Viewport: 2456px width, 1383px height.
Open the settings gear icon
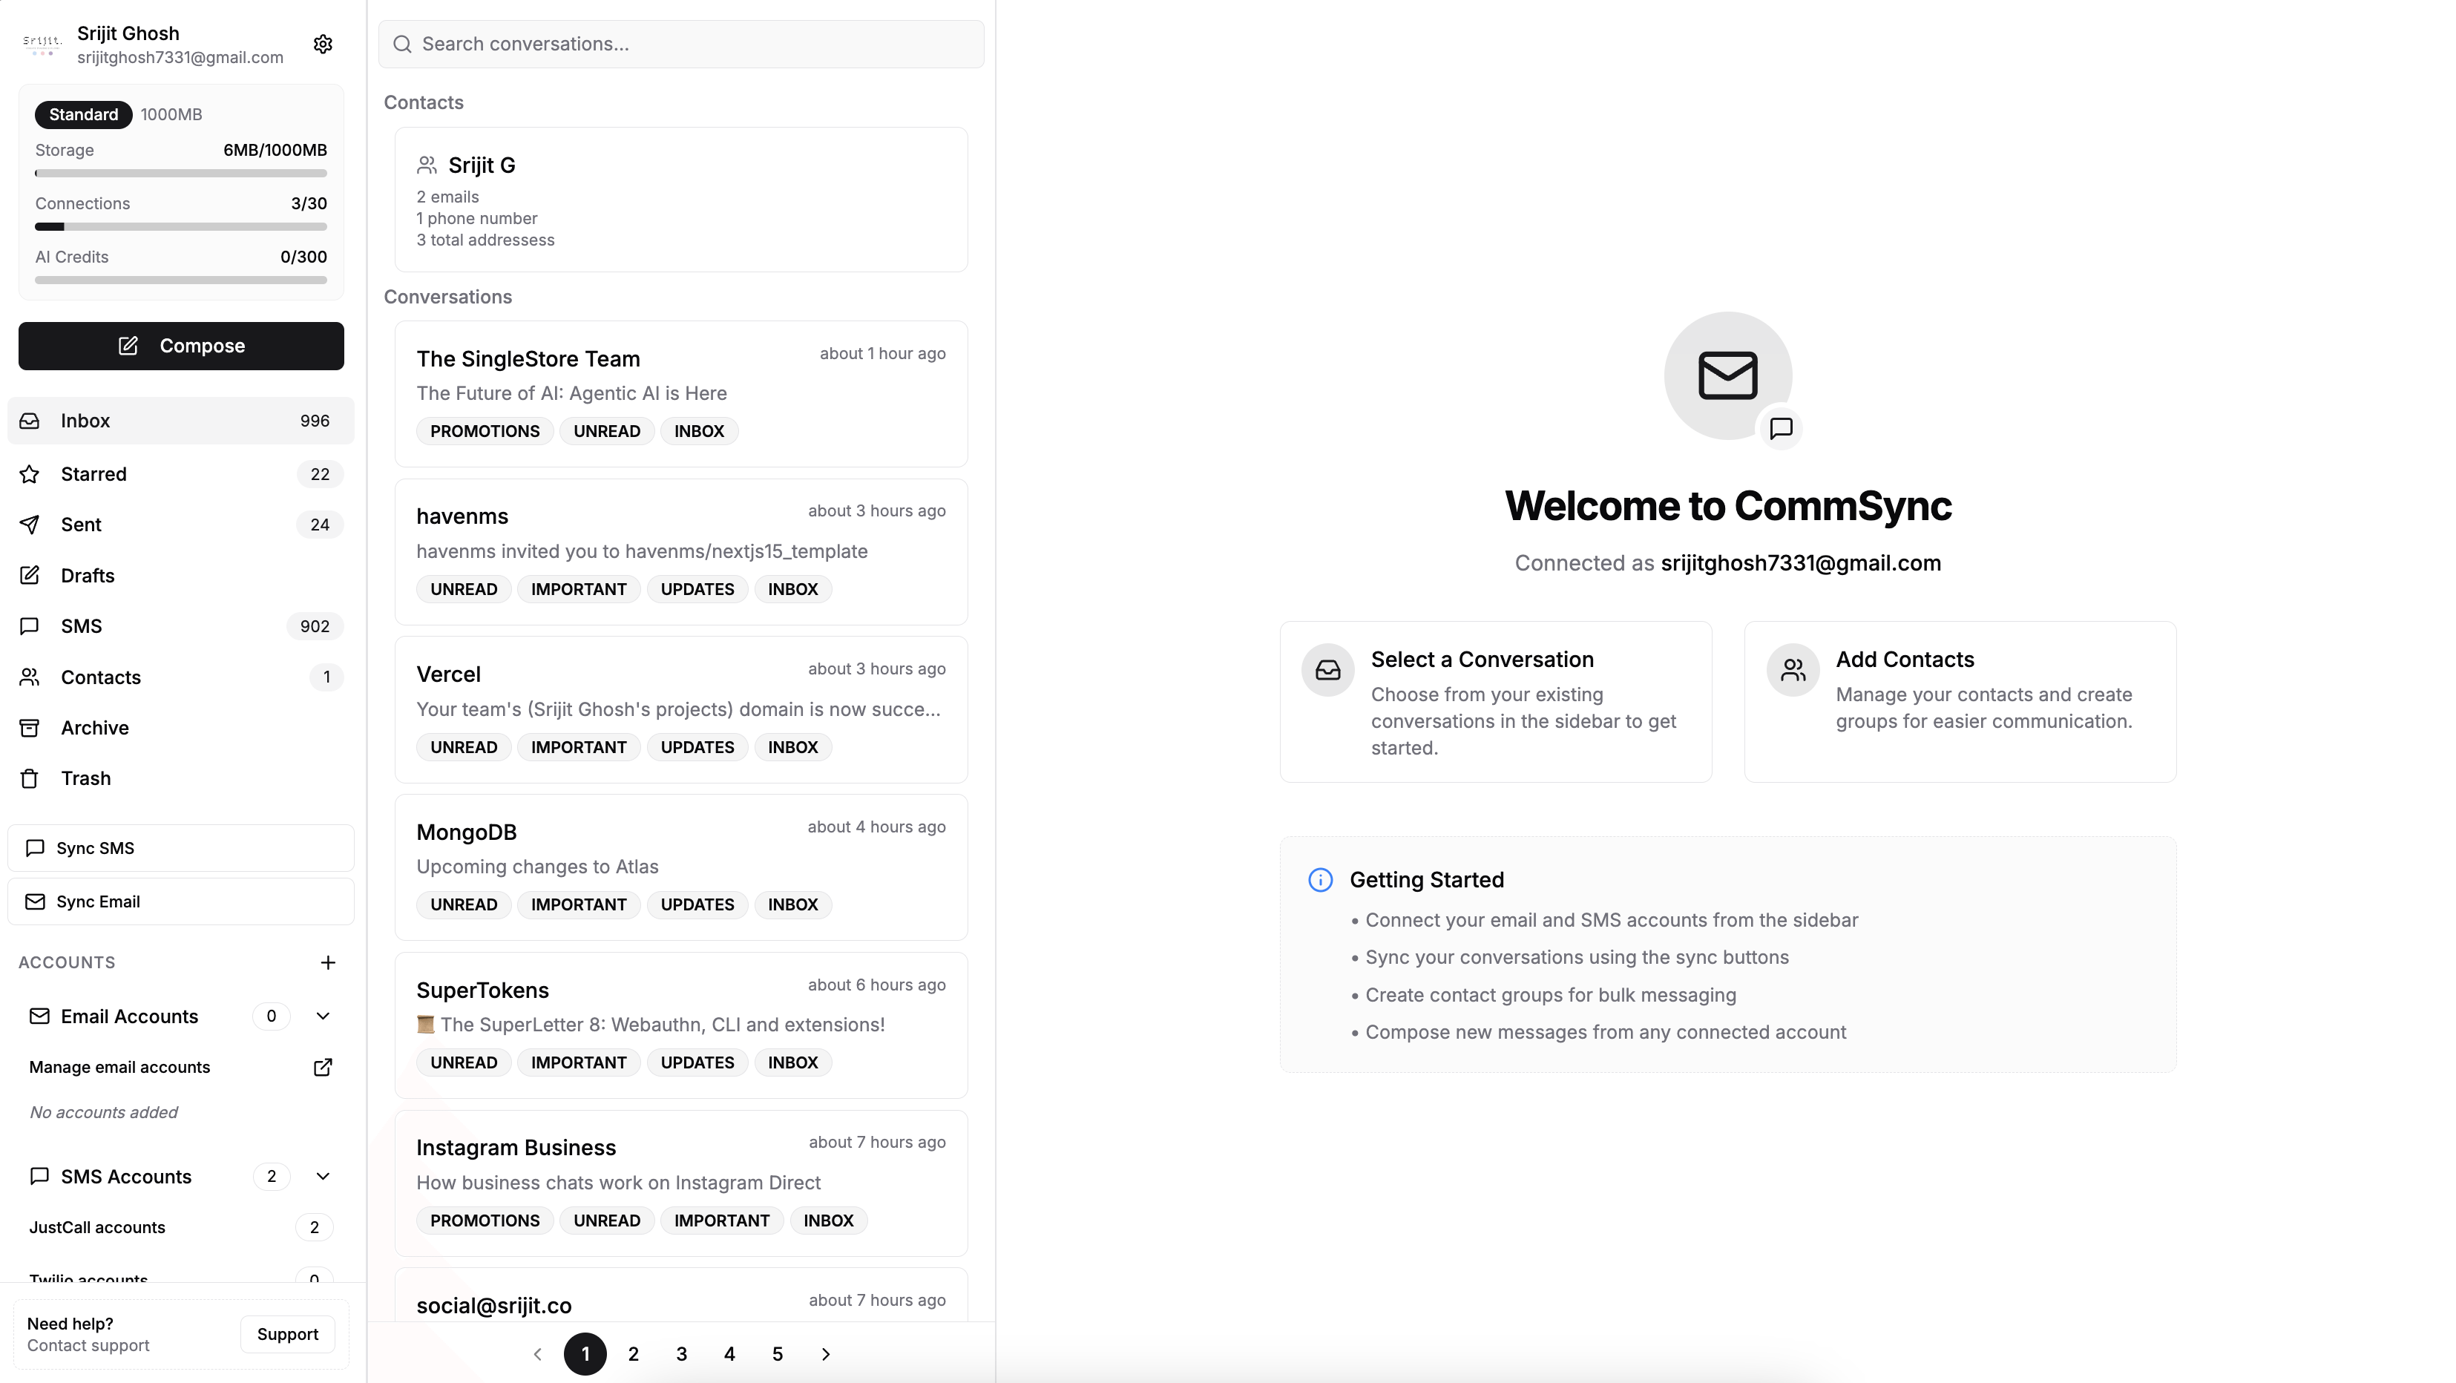(x=322, y=44)
